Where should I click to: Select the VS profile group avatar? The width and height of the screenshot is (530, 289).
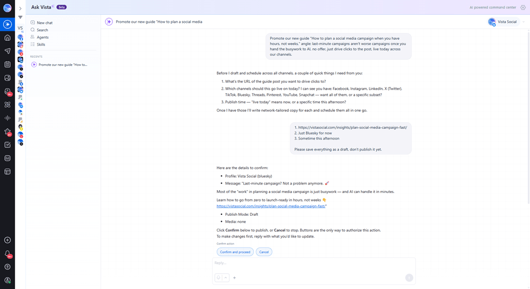(20, 29)
